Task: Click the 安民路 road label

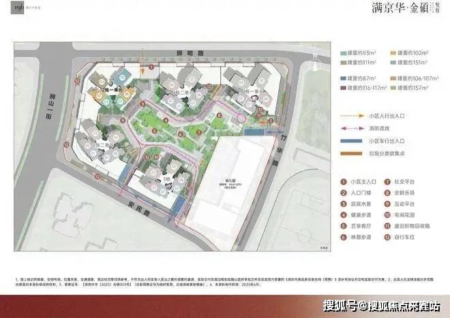Action: pos(139,209)
